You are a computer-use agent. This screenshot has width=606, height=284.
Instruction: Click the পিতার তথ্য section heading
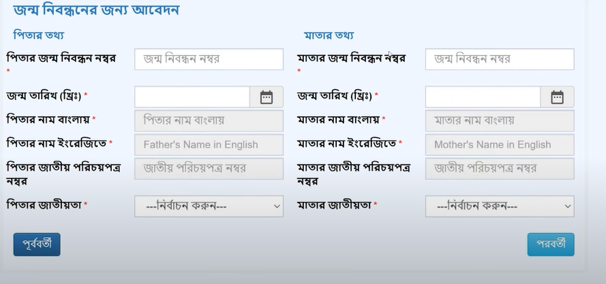(39, 35)
